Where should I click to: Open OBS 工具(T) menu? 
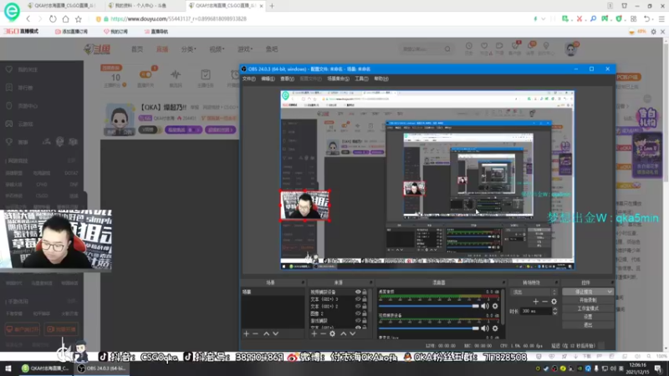coord(361,79)
